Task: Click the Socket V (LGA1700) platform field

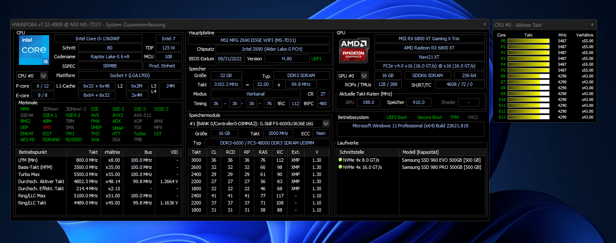Action: pyautogui.click(x=130, y=75)
